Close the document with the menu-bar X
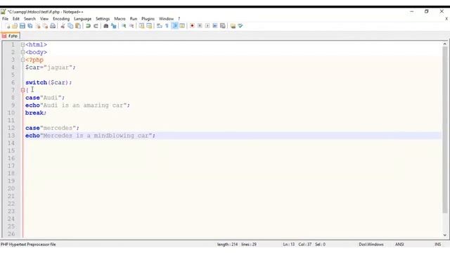The width and height of the screenshot is (450, 253). [x=446, y=19]
